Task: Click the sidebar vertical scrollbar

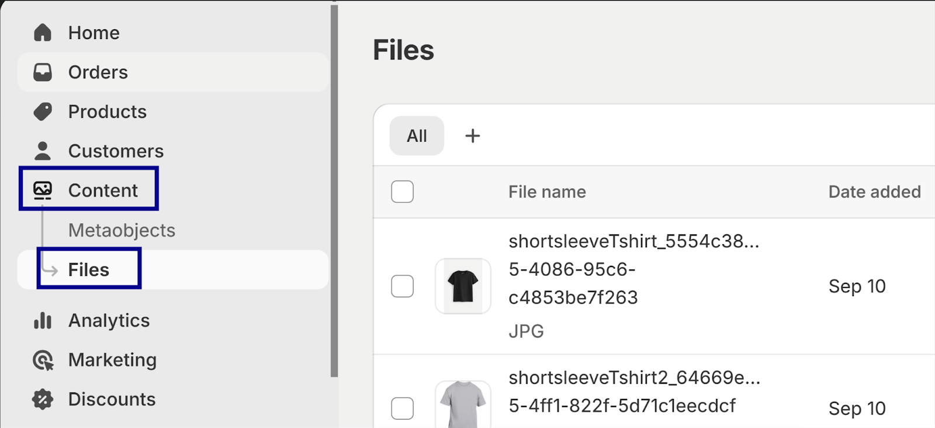Action: tap(334, 191)
